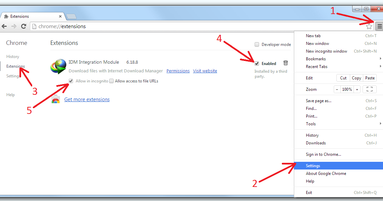This screenshot has width=383, height=201.
Task: Toggle Allow in incognito checkbox
Action: (x=71, y=81)
